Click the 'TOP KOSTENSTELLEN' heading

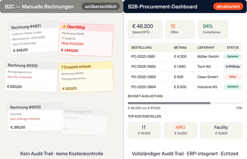click(x=144, y=116)
